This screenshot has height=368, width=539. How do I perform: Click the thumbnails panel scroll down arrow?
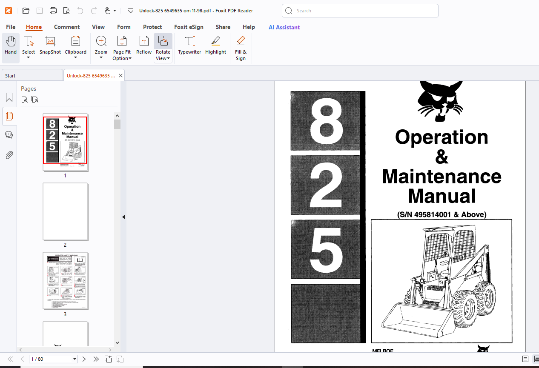tap(117, 342)
